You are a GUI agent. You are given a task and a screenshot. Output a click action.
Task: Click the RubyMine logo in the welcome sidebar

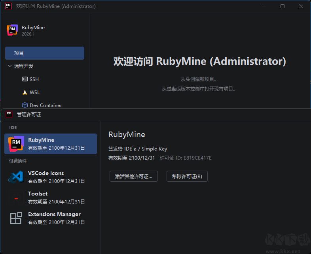click(x=12, y=30)
